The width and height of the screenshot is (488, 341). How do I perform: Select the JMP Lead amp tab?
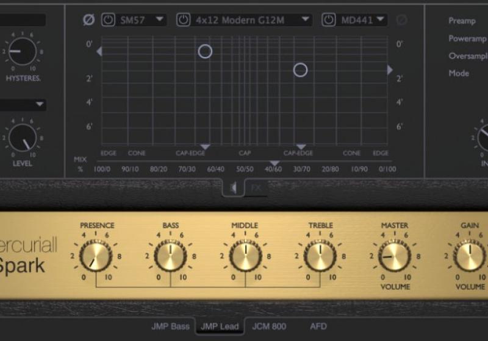coord(220,326)
